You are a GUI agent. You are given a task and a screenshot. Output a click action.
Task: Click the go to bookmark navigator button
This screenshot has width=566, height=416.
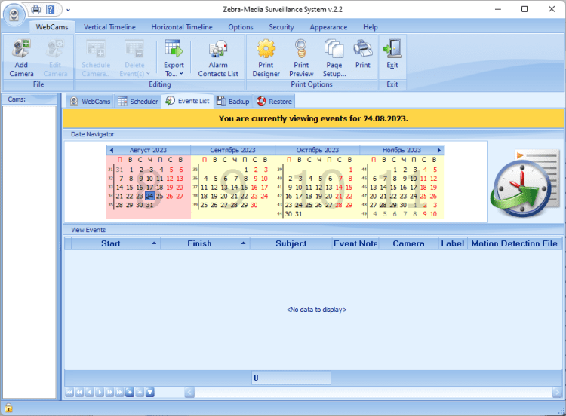(140, 392)
